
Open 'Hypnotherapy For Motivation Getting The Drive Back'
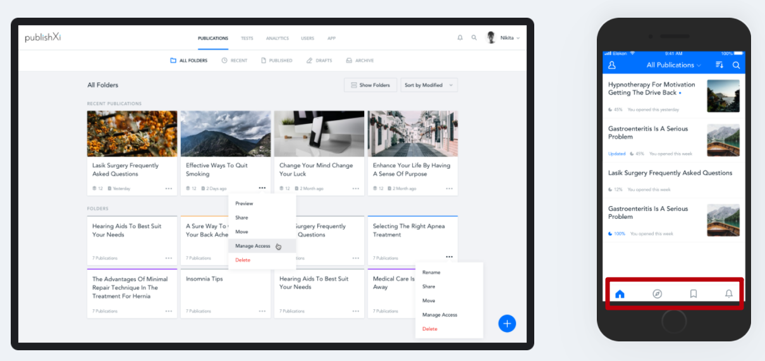pyautogui.click(x=652, y=89)
